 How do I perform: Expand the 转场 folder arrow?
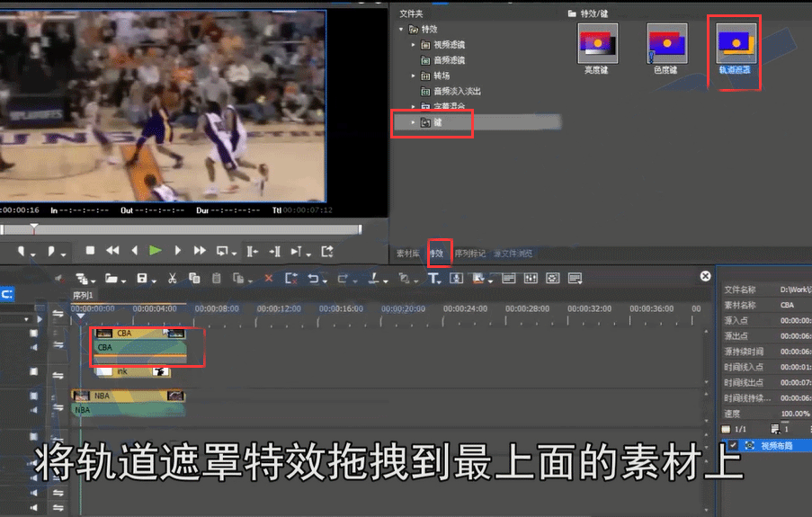[414, 76]
